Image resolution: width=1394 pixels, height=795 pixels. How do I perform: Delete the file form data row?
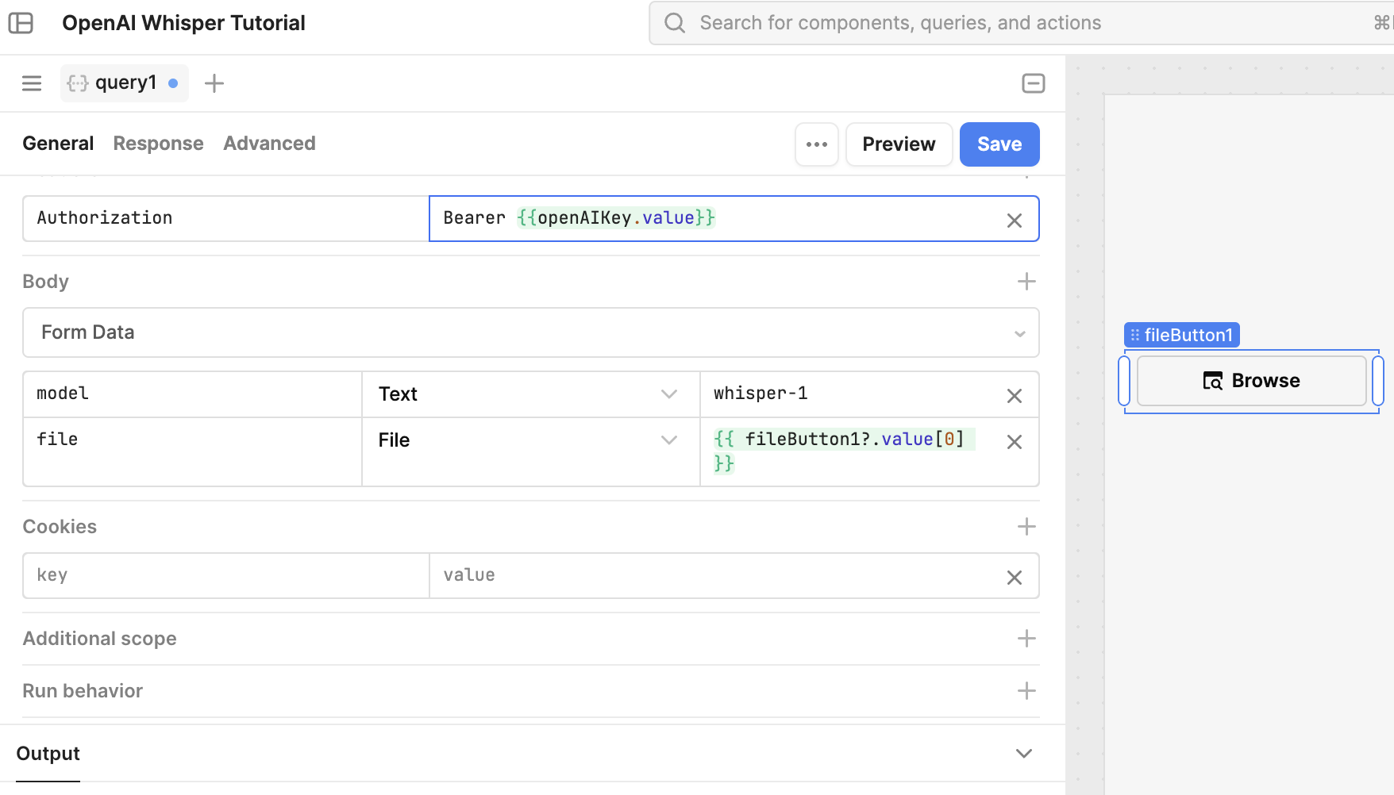[x=1014, y=442]
